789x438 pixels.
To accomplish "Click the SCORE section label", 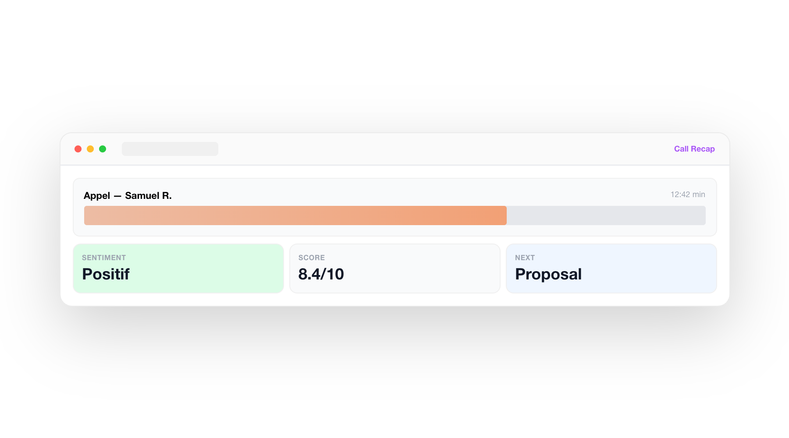I will point(311,258).
